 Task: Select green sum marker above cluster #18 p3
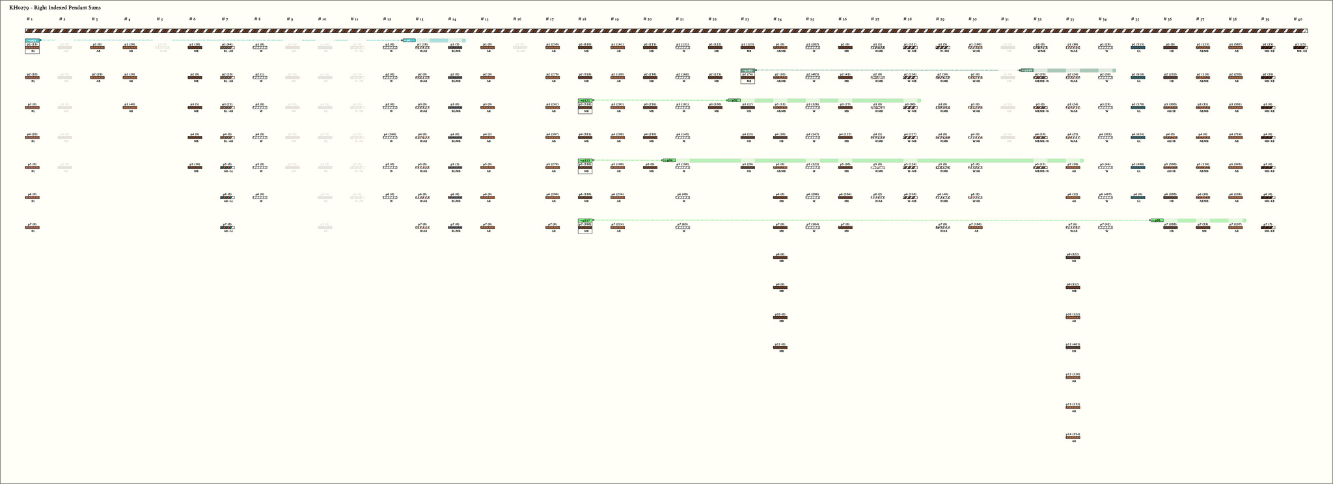(584, 100)
